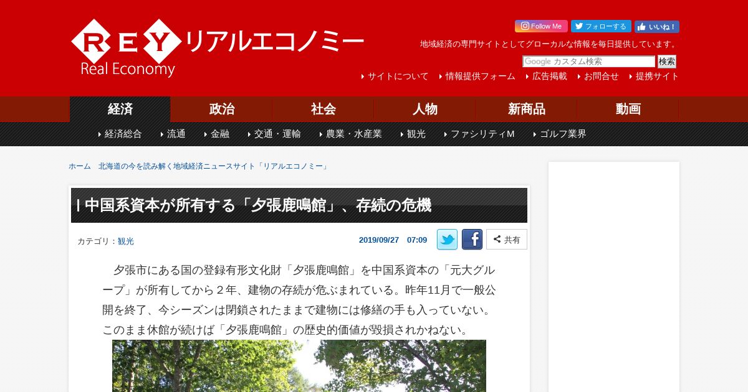Open the 広告掲載 link

[x=549, y=77]
